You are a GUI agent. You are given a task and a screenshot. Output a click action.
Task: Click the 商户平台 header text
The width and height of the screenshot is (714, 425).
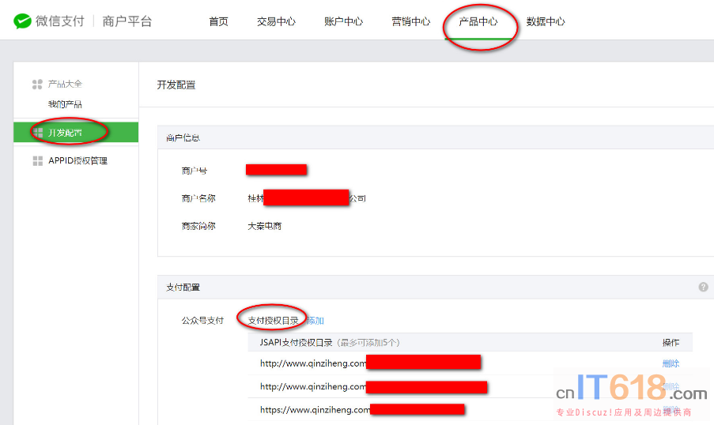click(127, 21)
